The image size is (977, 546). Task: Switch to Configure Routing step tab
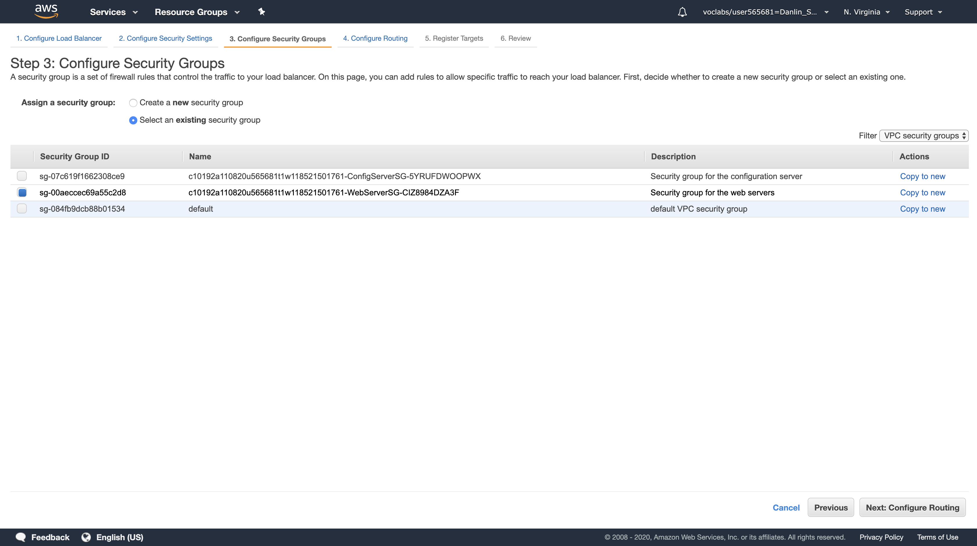(375, 38)
